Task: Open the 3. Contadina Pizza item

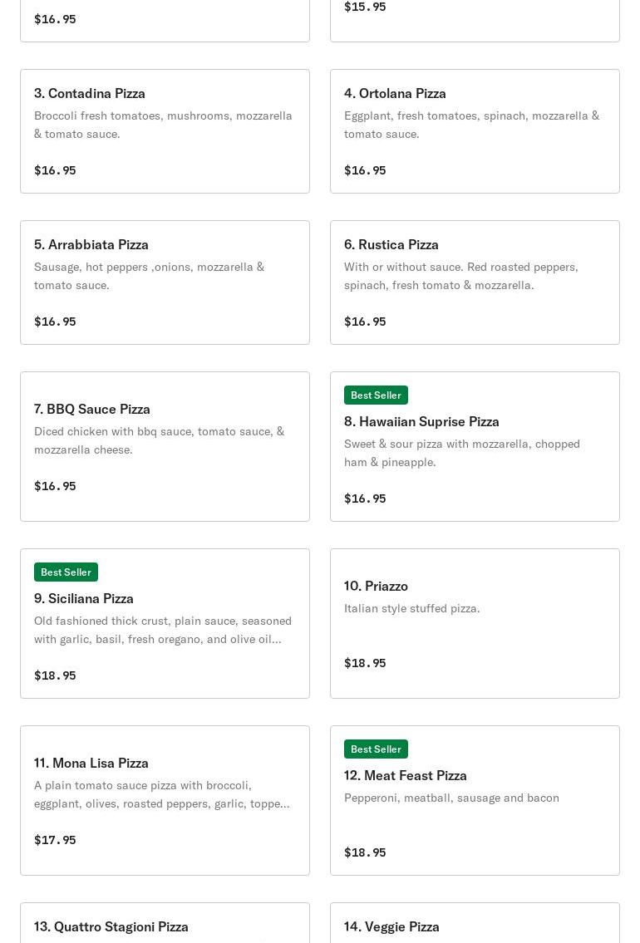Action: [x=165, y=131]
